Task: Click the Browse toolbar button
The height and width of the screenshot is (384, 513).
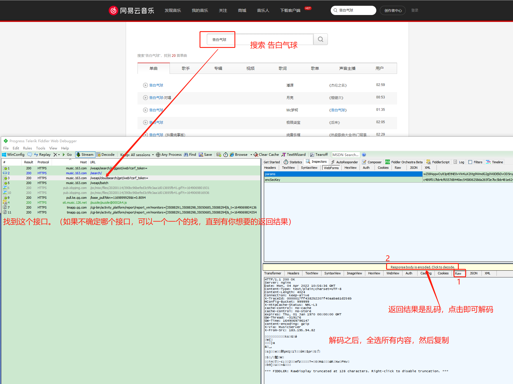Action: pos(238,155)
